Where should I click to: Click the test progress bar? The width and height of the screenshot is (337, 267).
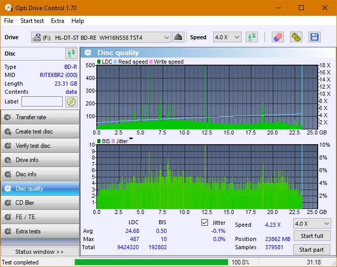click(151, 262)
